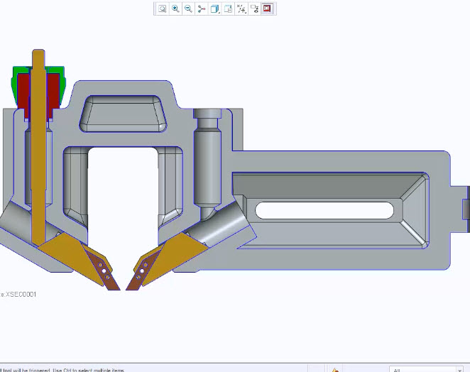Toggle the Annotation Display icon
The width and height of the screenshot is (470, 372).
click(254, 9)
